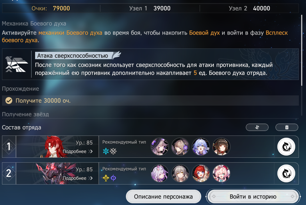Click the eagle ultimate attack mechanic icon

(16, 64)
